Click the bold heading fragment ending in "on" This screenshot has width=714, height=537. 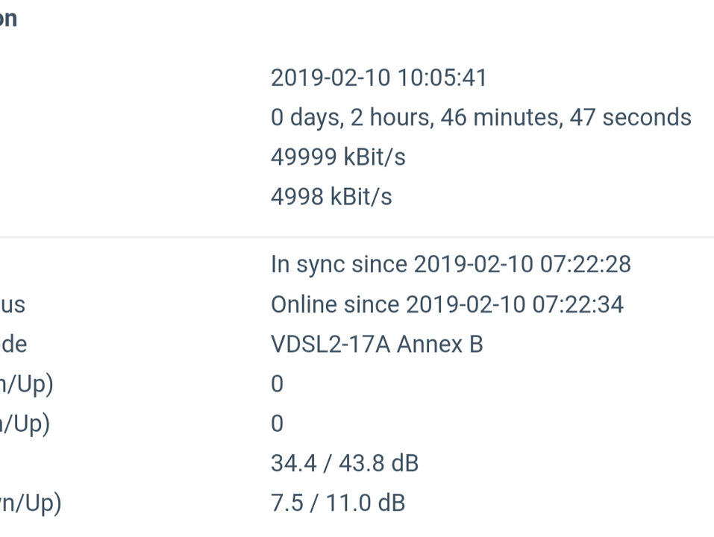(x=8, y=19)
